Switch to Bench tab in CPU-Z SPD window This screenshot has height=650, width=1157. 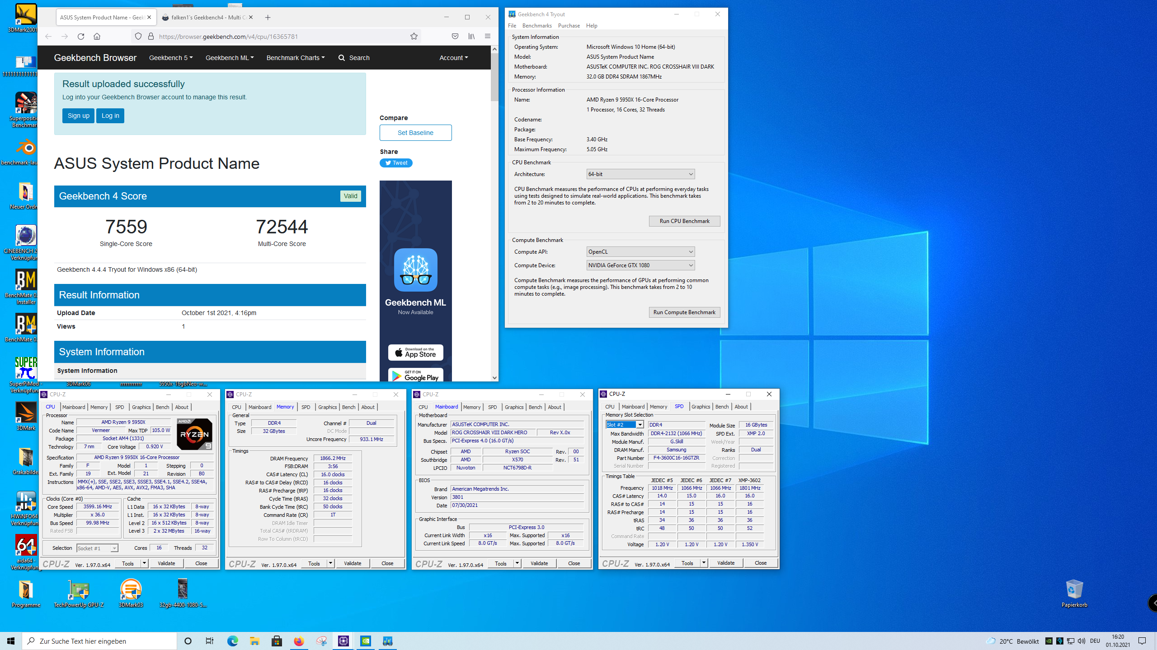click(x=722, y=407)
